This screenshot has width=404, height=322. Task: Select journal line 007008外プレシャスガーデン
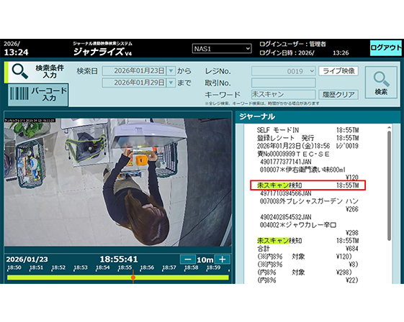click(309, 201)
